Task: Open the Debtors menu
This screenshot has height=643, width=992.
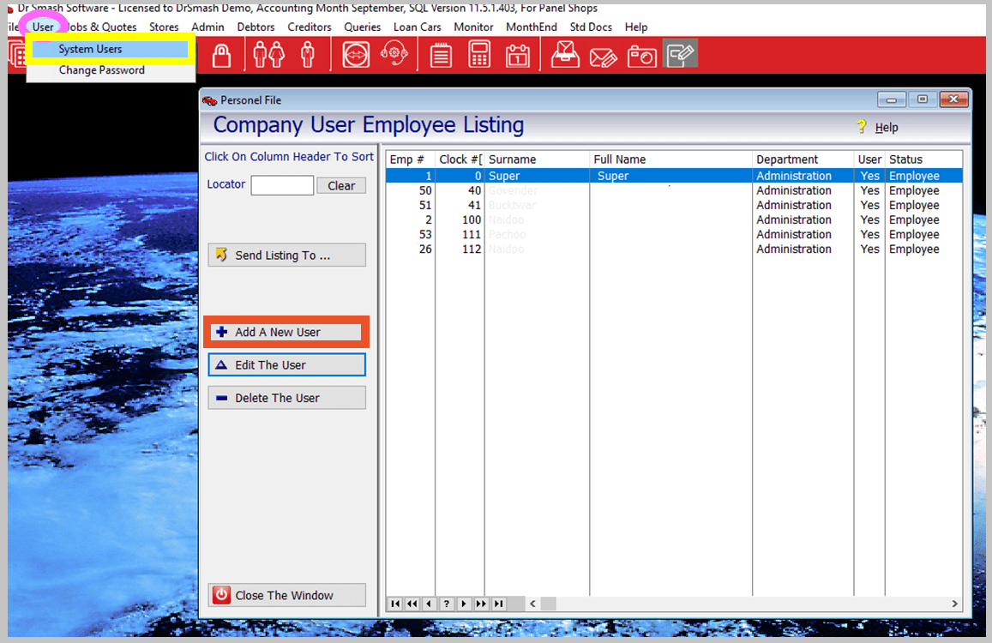Action: point(256,27)
